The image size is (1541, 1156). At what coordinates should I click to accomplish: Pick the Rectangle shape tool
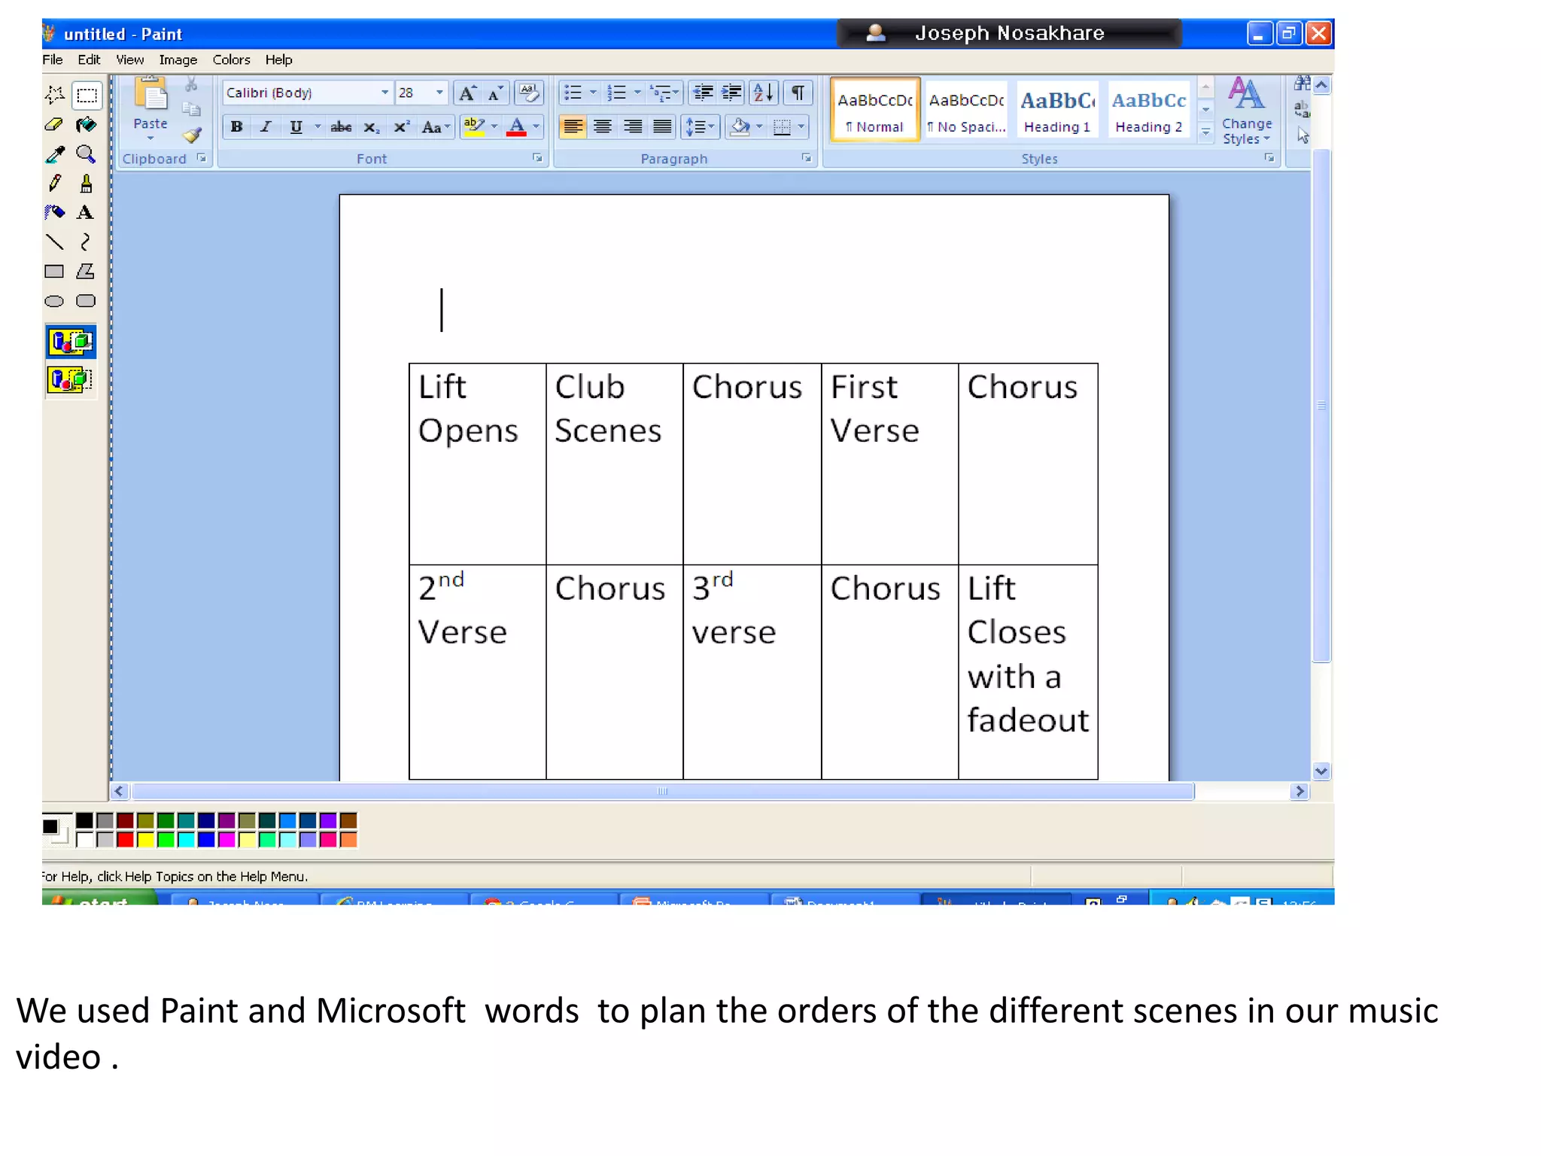[54, 271]
